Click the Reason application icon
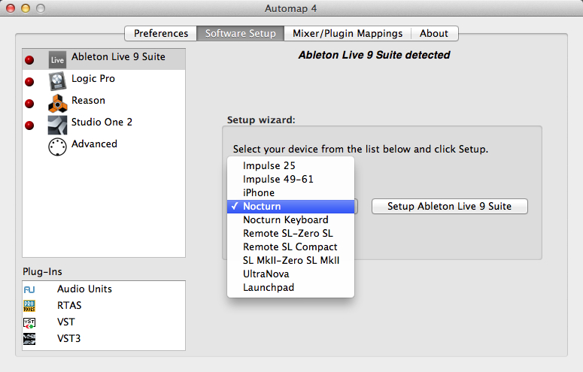Image resolution: width=583 pixels, height=372 pixels. point(58,103)
